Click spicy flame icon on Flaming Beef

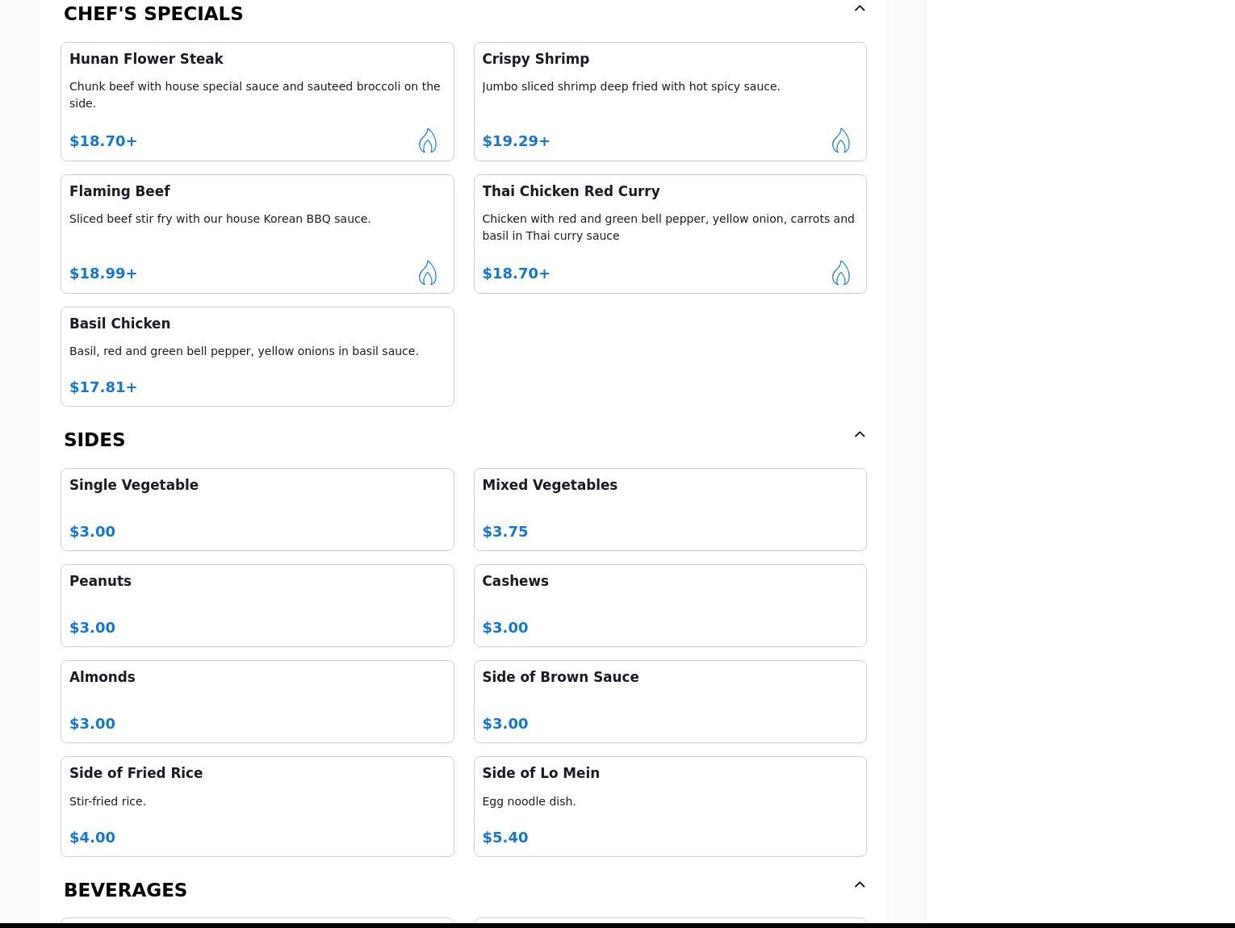tap(427, 274)
